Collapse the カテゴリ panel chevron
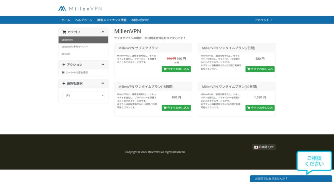The width and height of the screenshot is (334, 182). click(x=103, y=32)
